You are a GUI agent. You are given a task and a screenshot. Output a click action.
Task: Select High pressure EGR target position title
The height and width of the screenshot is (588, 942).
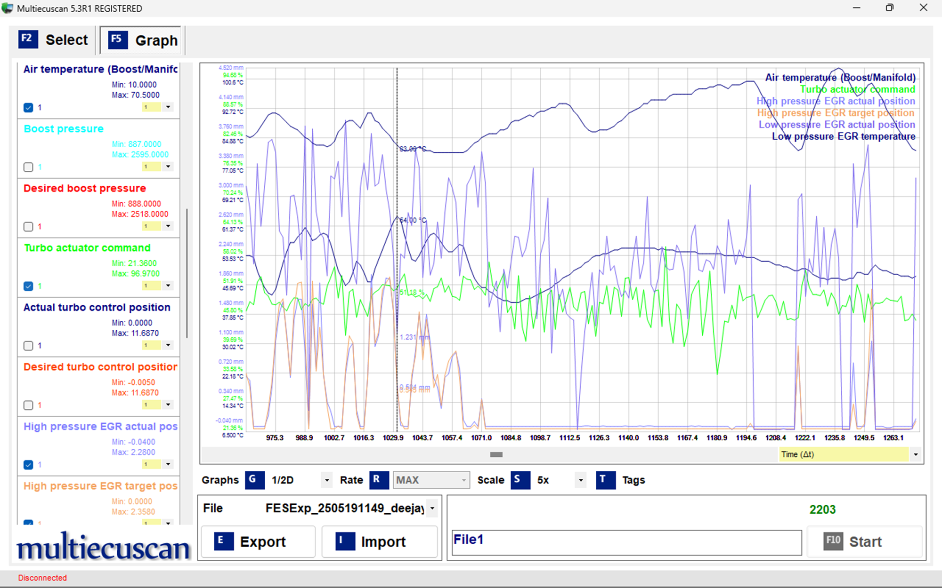pos(100,486)
